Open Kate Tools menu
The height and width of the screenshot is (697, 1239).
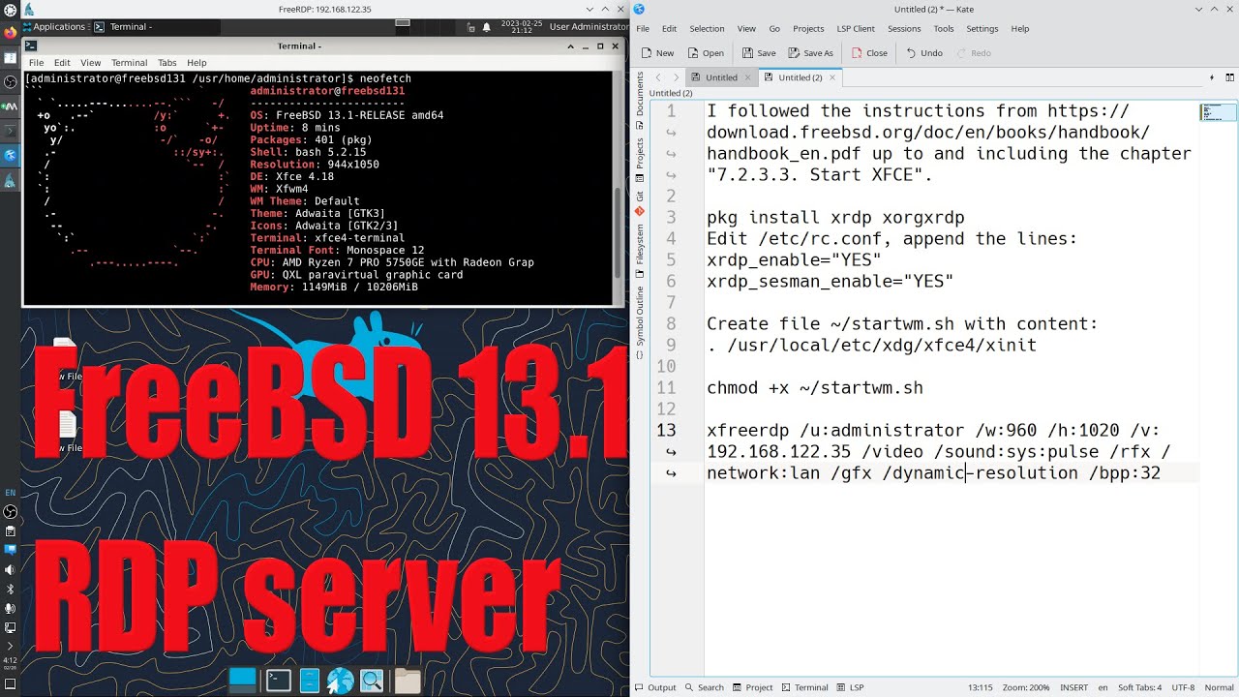tap(944, 29)
